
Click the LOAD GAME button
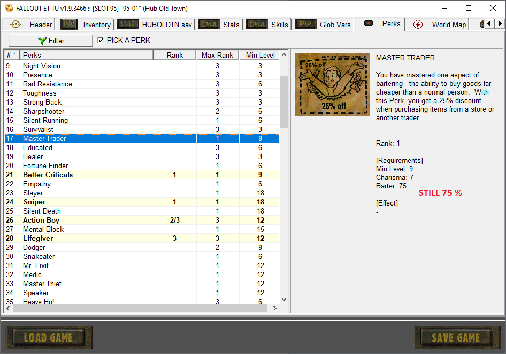pyautogui.click(x=49, y=337)
